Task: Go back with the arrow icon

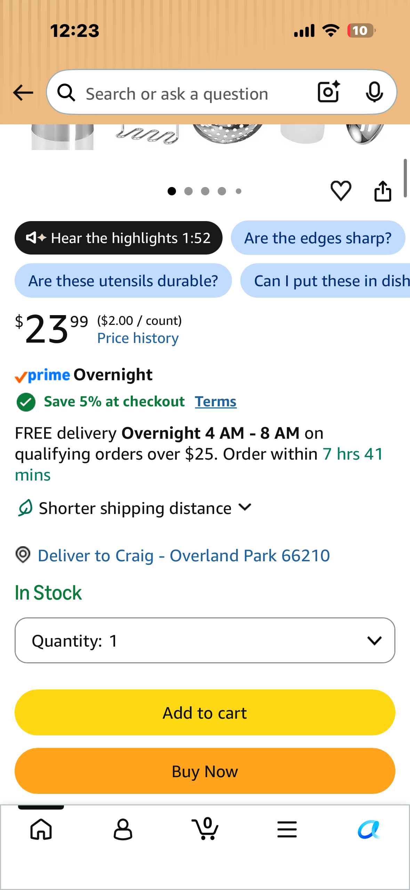Action: point(23,93)
